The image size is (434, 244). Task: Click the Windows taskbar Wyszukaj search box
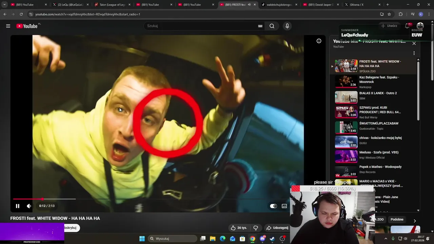tap(173, 239)
